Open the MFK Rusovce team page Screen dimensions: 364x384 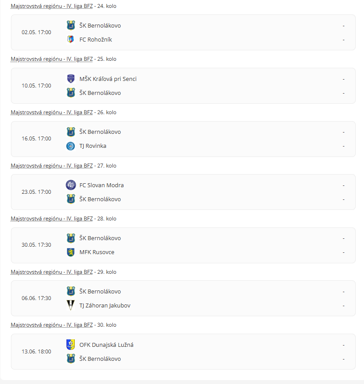pos(97,252)
